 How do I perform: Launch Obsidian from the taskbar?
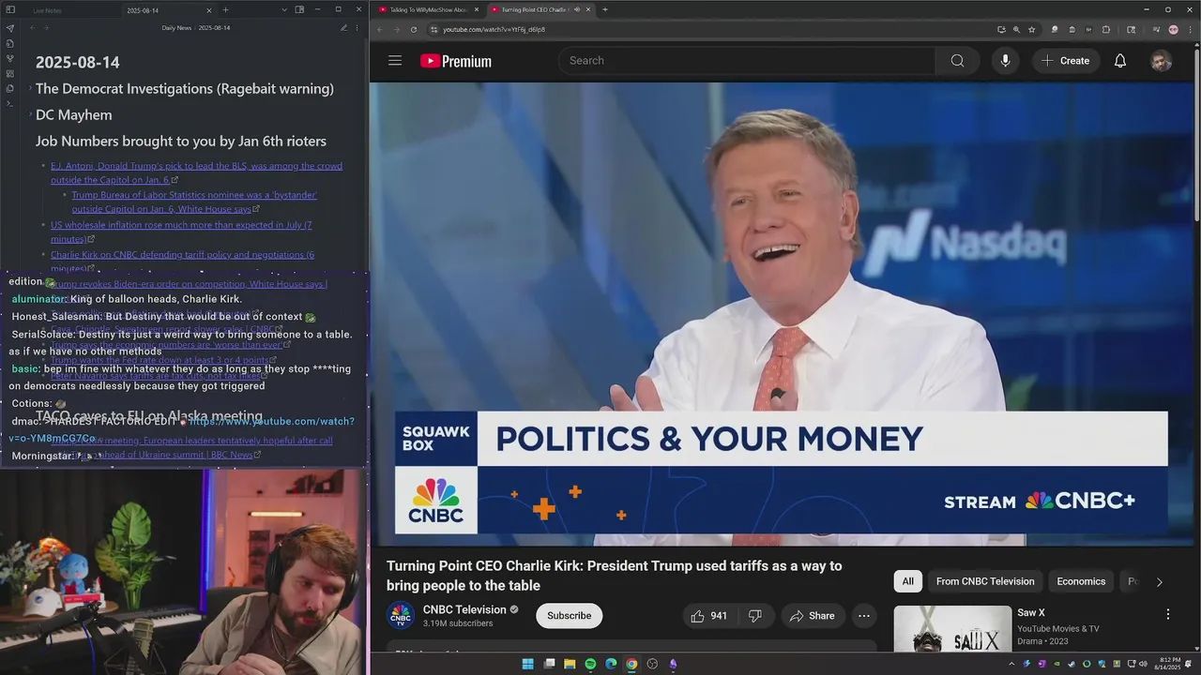point(673,664)
